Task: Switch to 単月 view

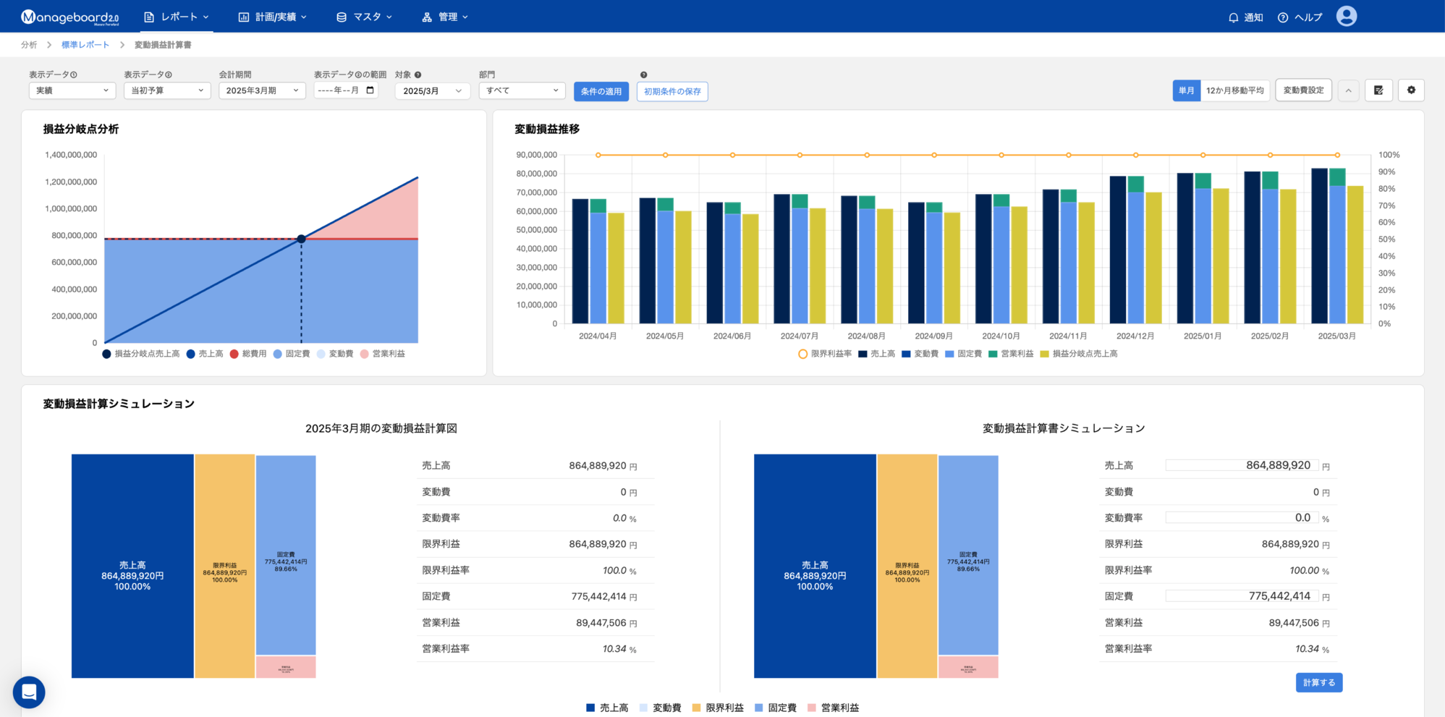Action: tap(1186, 90)
